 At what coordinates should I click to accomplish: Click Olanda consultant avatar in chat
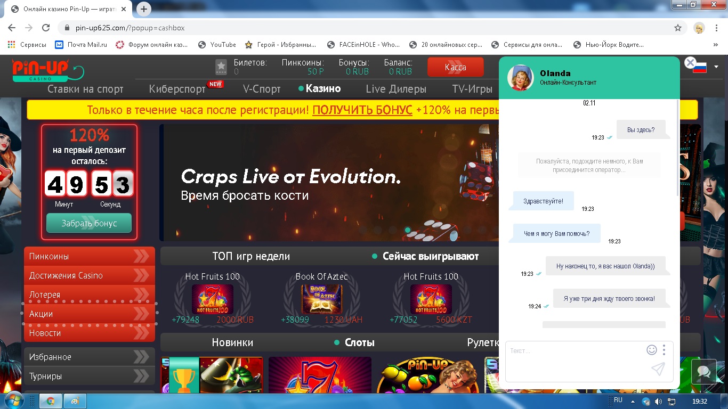point(521,78)
